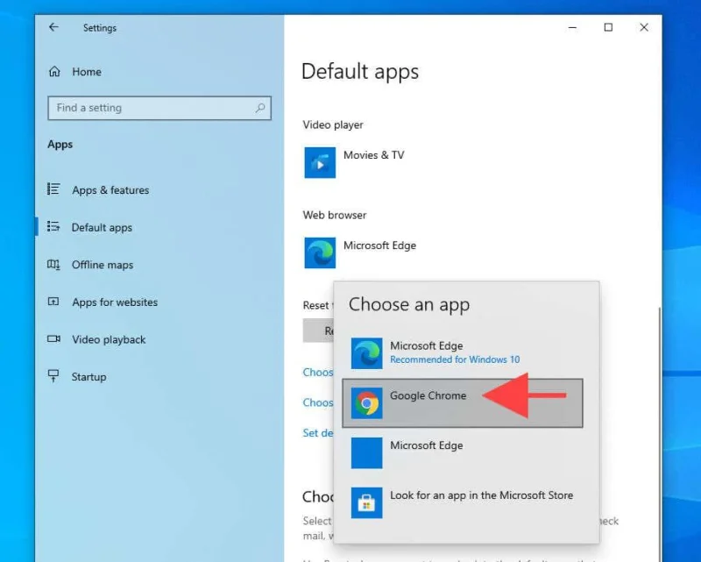Maximize the Settings window
701x562 pixels.
608,28
